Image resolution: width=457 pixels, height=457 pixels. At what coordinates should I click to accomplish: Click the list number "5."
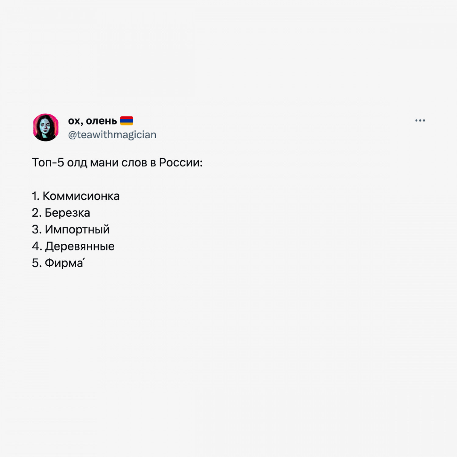pyautogui.click(x=37, y=263)
